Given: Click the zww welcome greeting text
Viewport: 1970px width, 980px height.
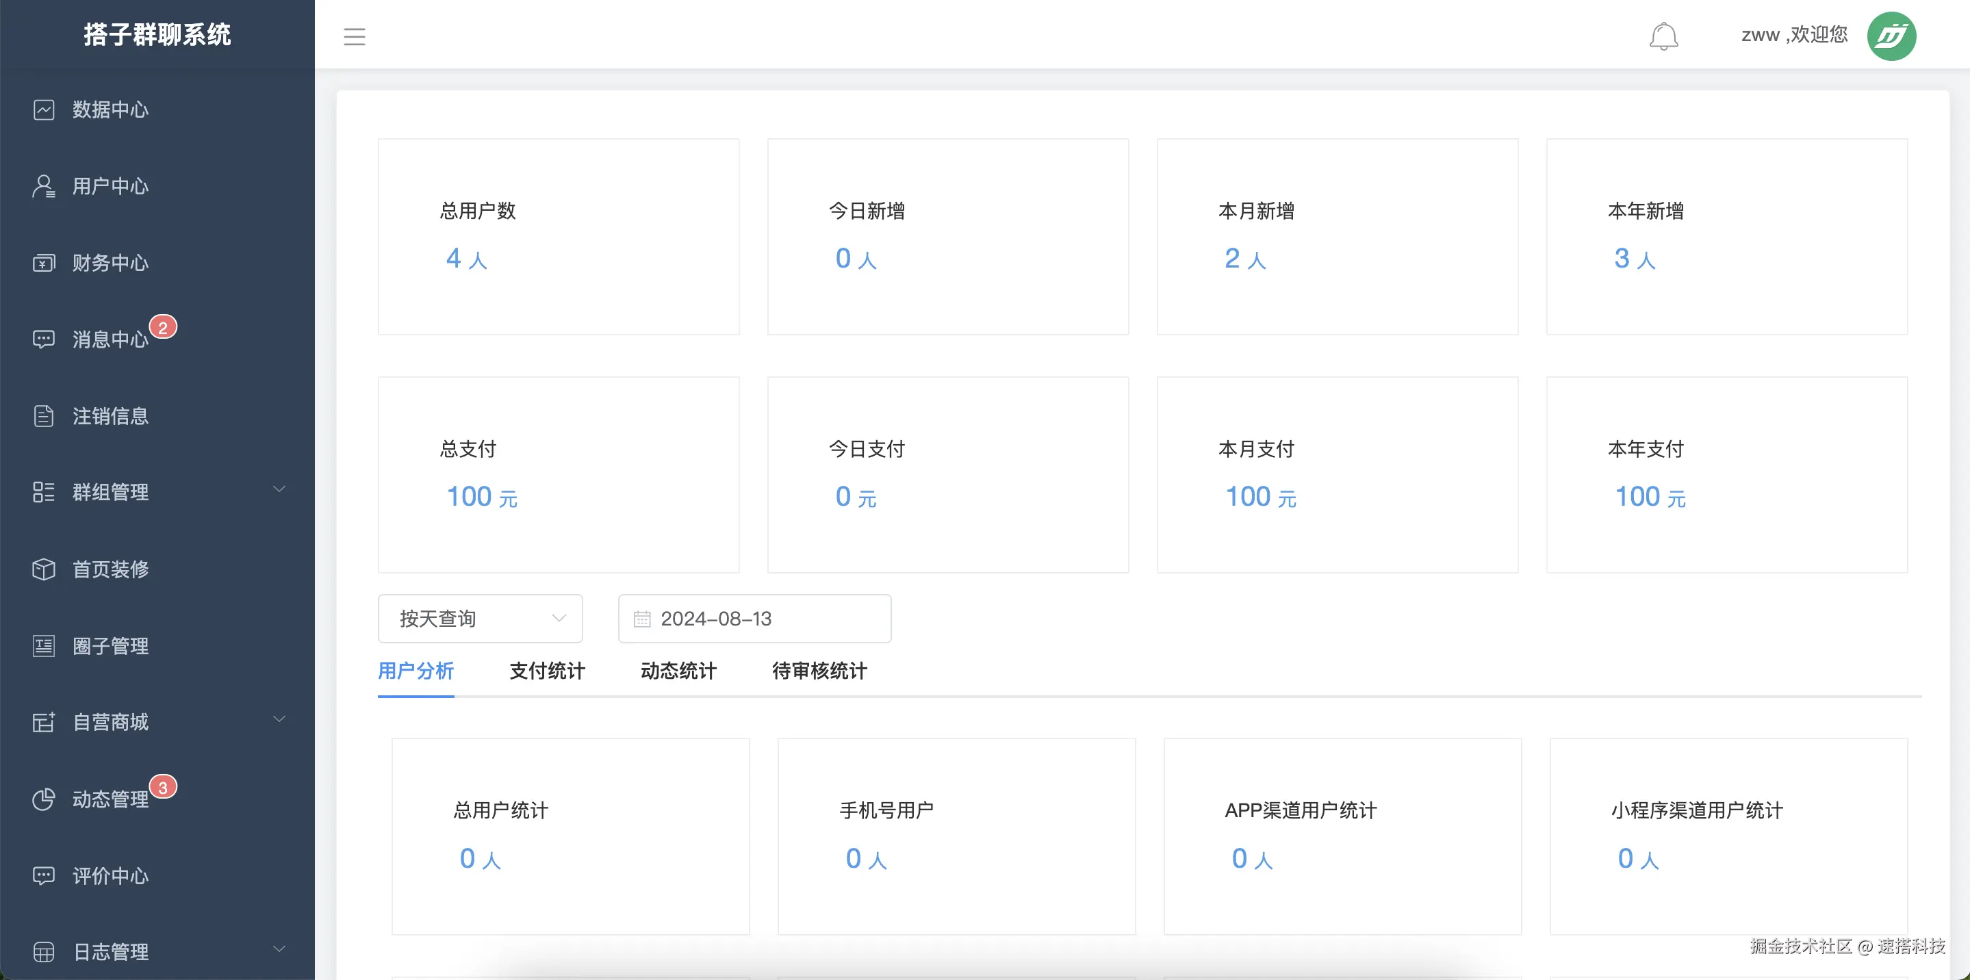Looking at the screenshot, I should (x=1794, y=34).
